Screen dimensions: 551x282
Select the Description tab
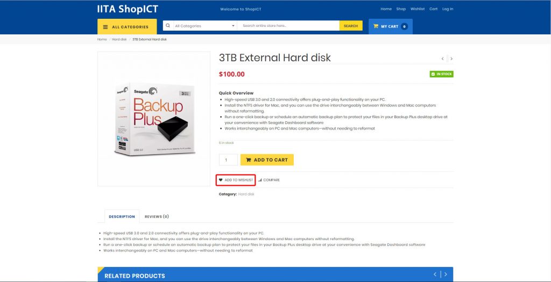tap(122, 216)
